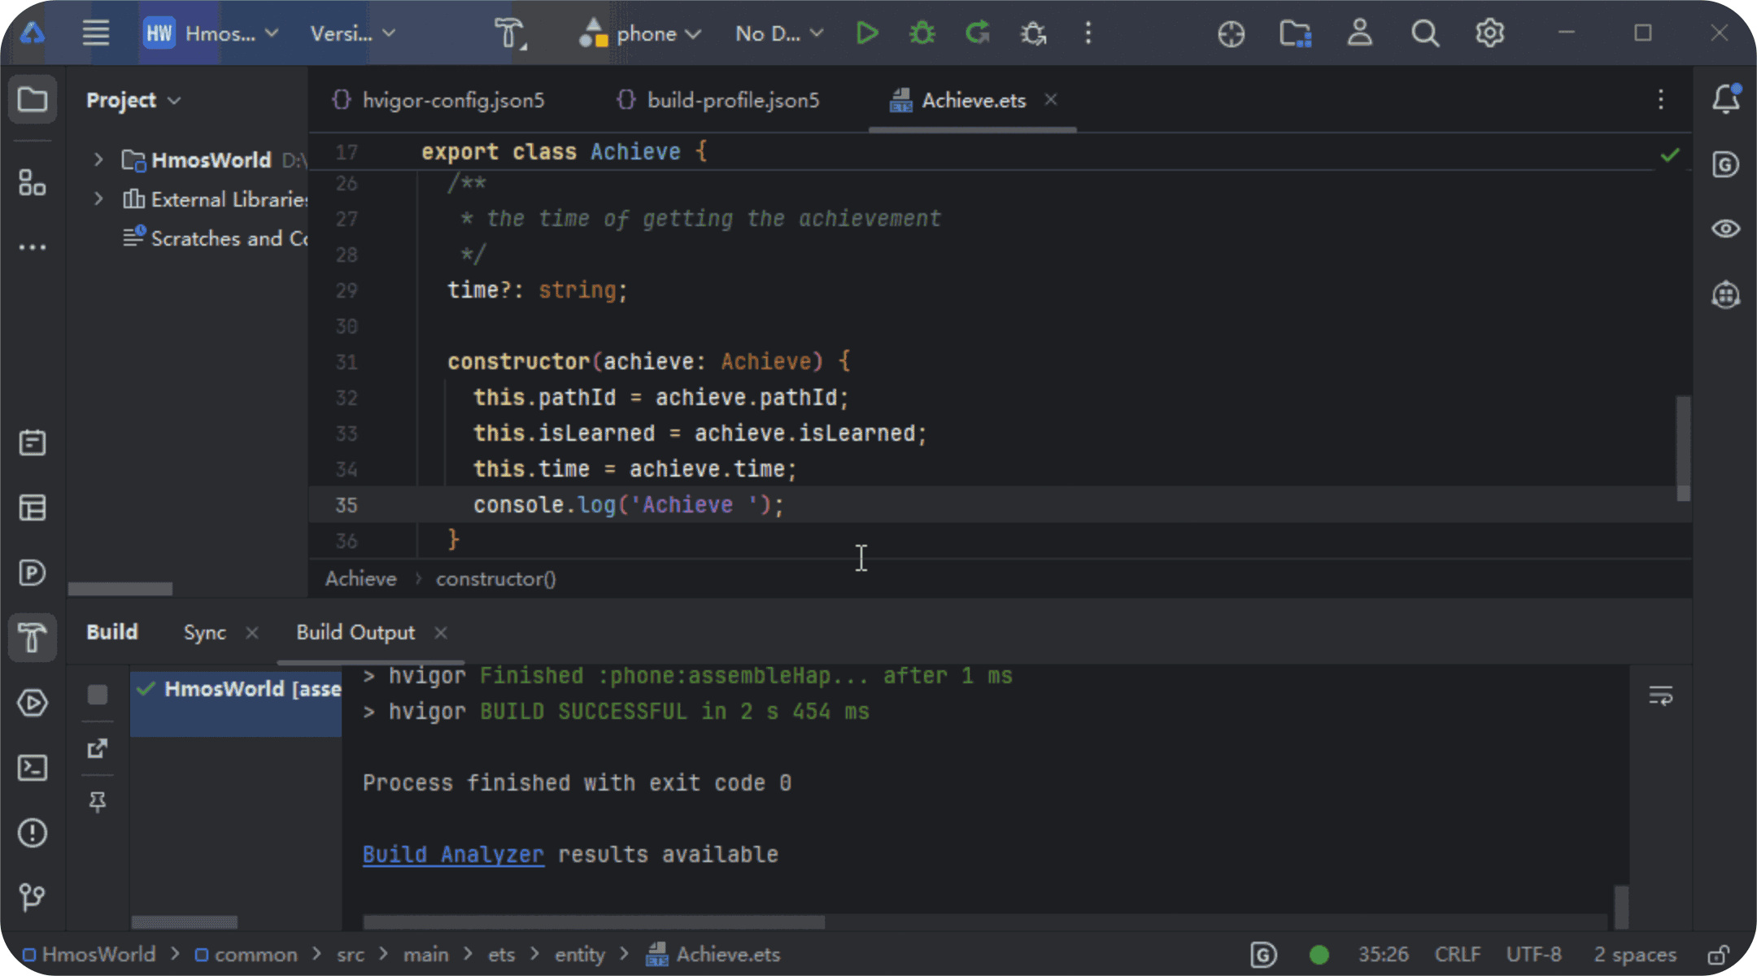Expand the HmosWorld project tree node
1757x976 pixels.
coord(98,160)
